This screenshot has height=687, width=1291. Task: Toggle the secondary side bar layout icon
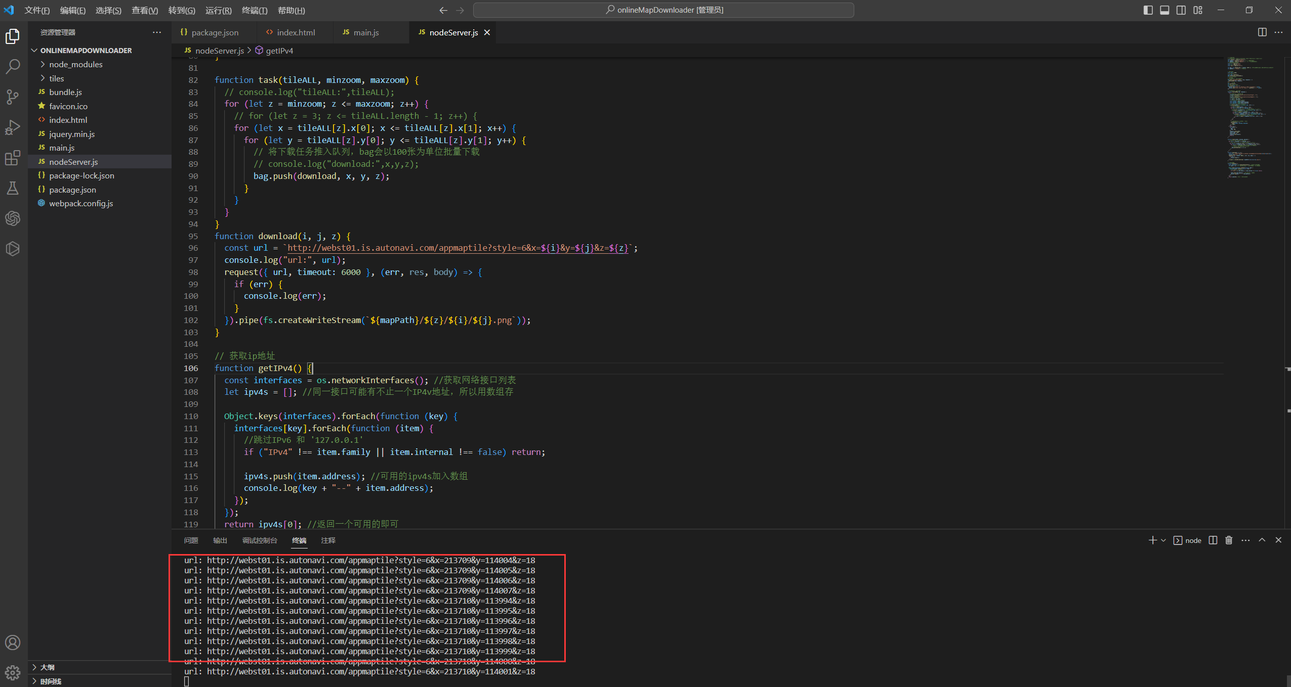tap(1181, 10)
